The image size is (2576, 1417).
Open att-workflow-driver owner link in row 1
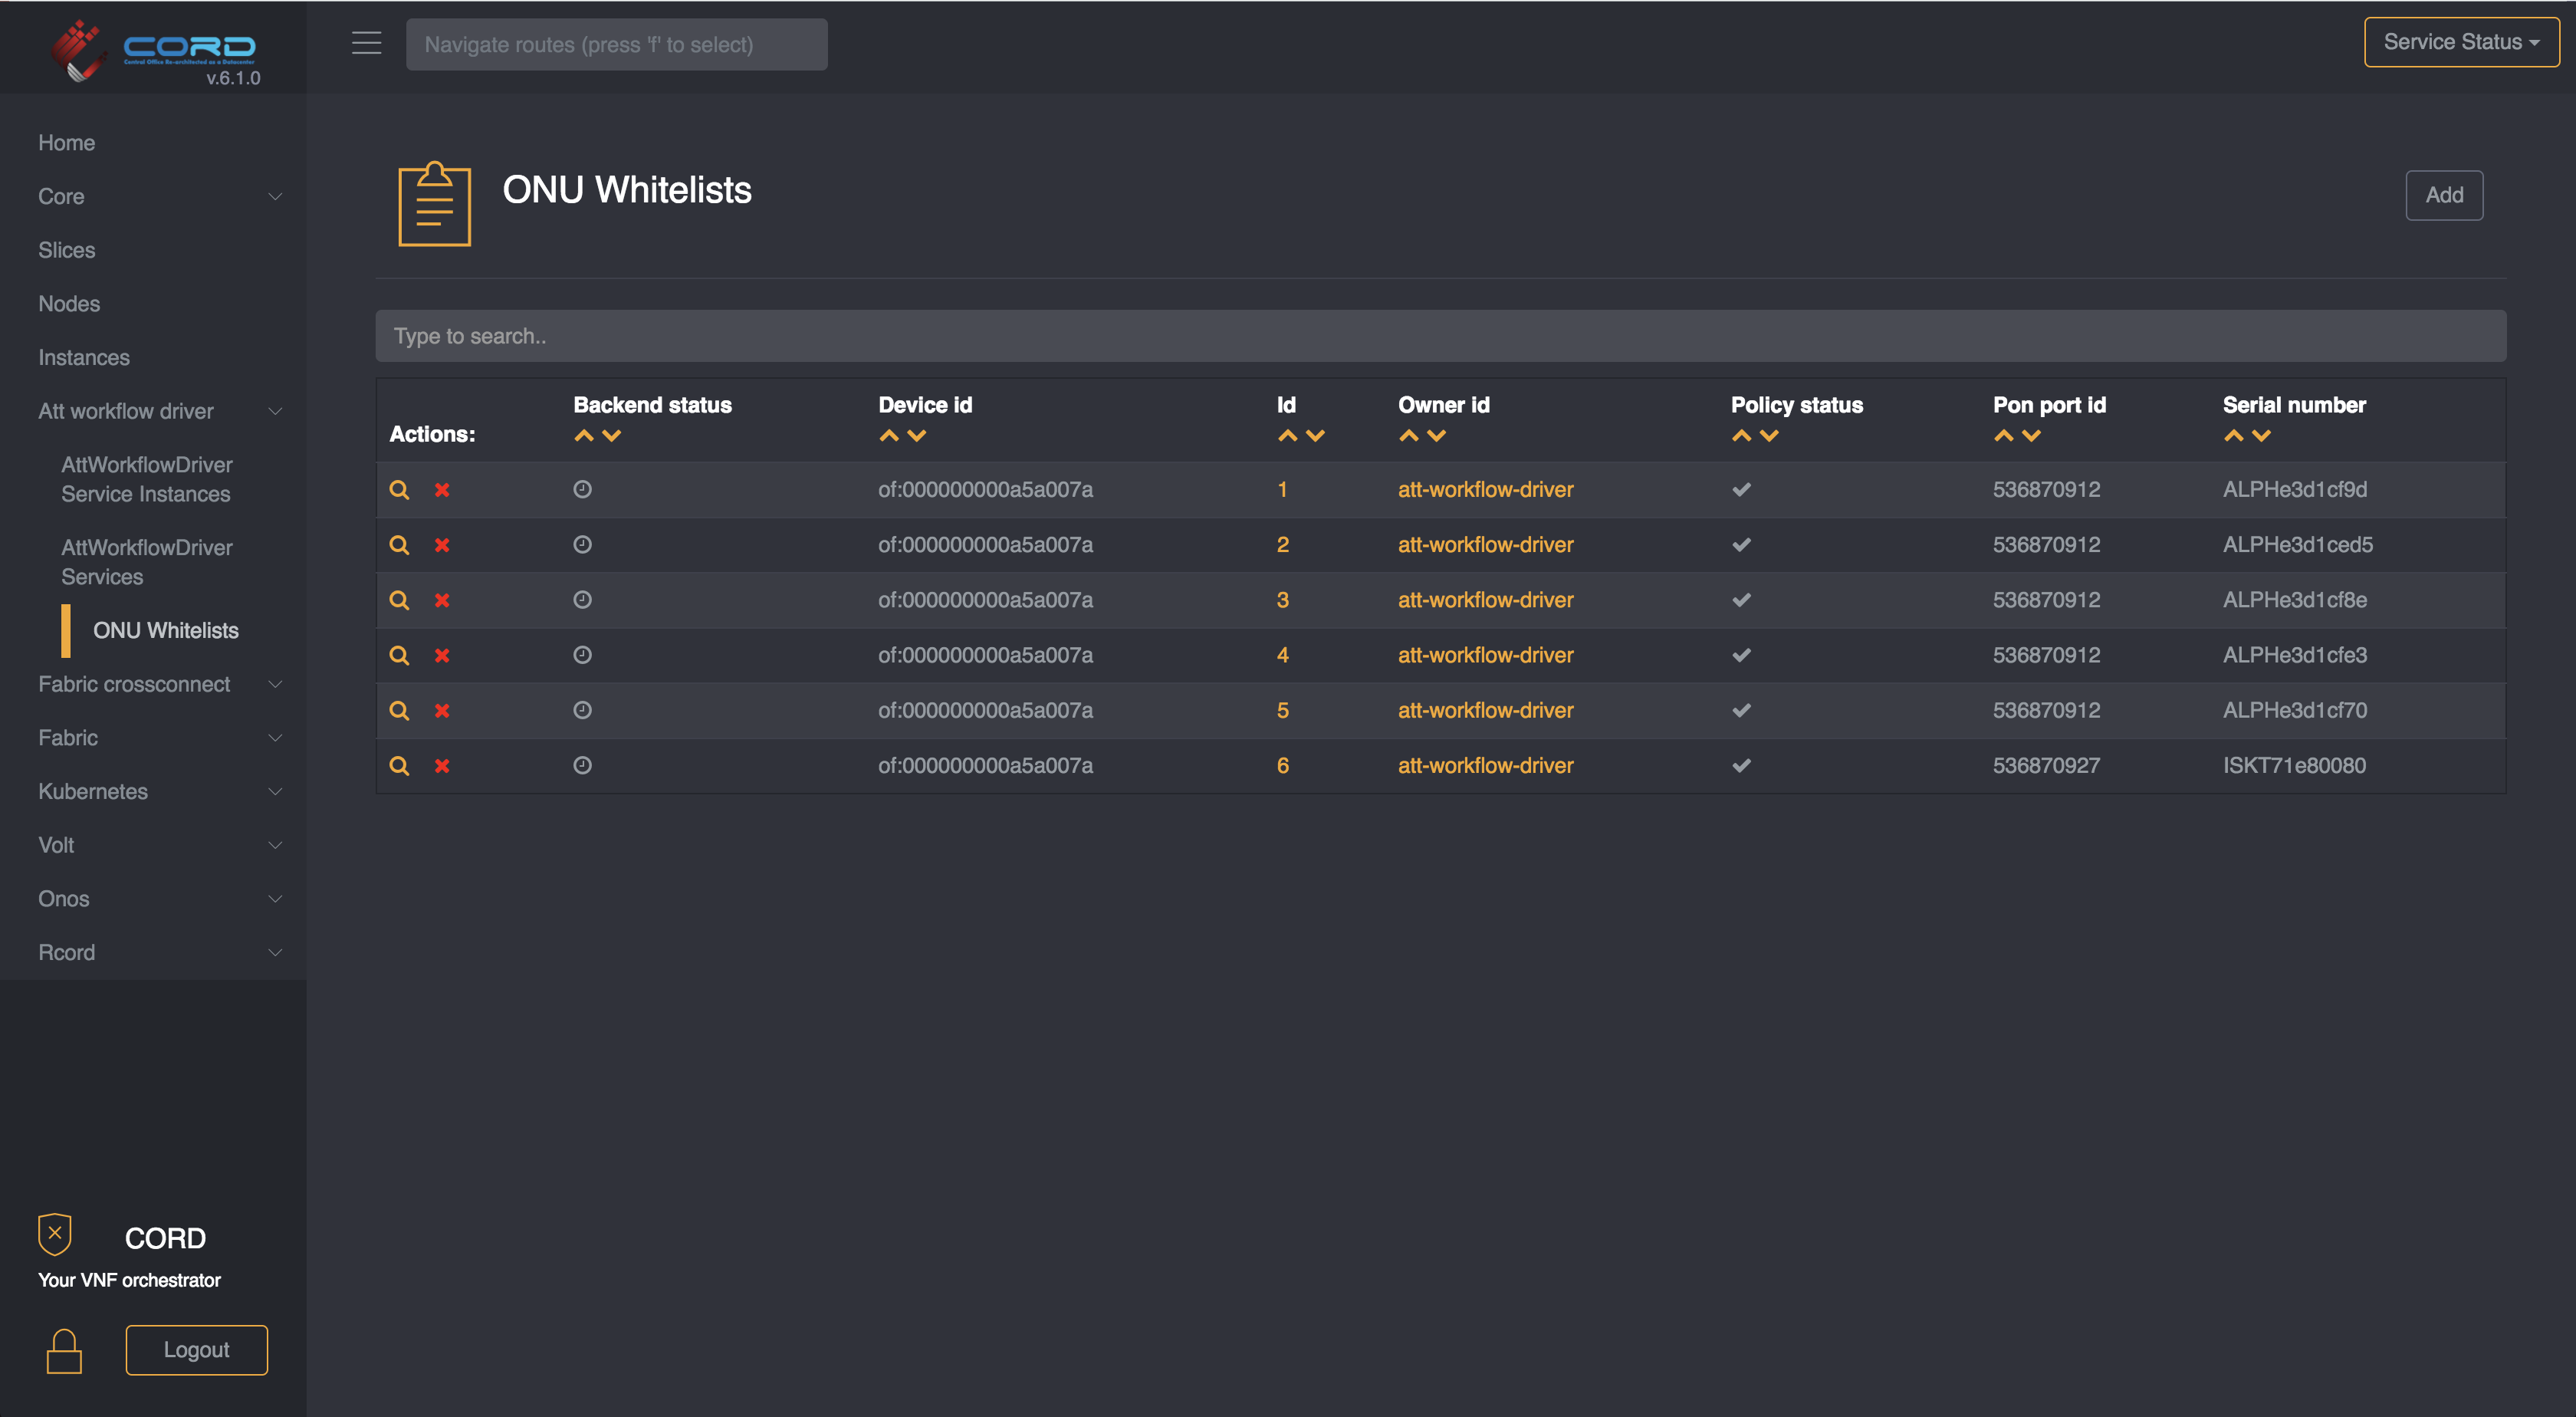[x=1485, y=490]
